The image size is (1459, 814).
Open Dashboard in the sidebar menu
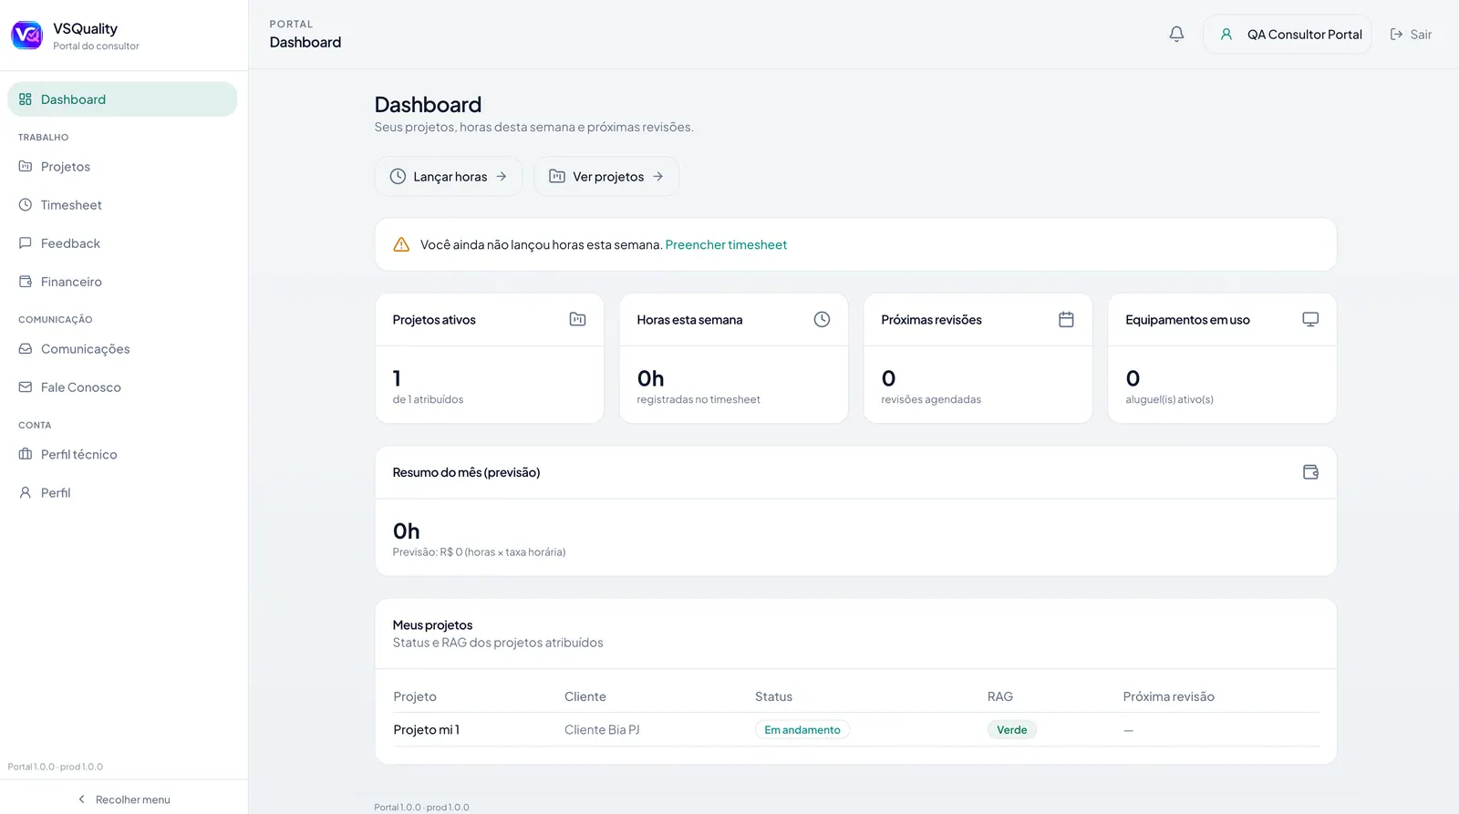pos(122,99)
